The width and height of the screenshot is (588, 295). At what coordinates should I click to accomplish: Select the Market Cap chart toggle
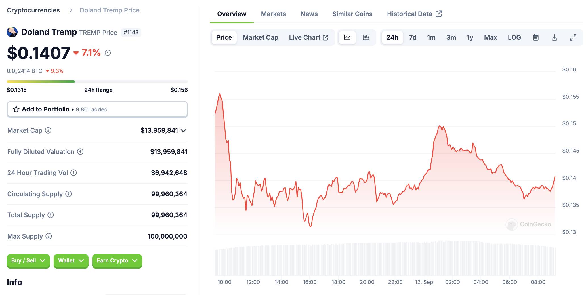pyautogui.click(x=261, y=37)
